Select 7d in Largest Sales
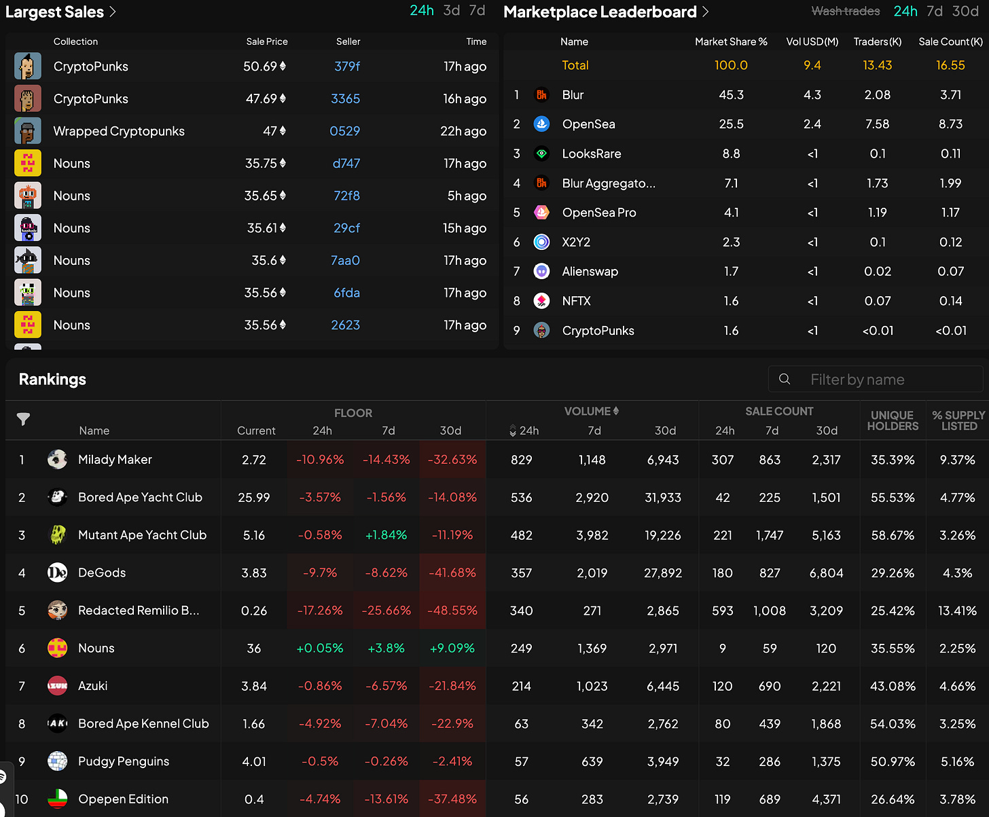The image size is (989, 817). (x=478, y=11)
